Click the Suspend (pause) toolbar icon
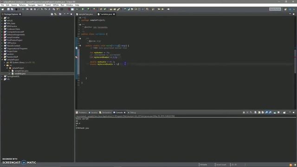 click(x=32, y=9)
